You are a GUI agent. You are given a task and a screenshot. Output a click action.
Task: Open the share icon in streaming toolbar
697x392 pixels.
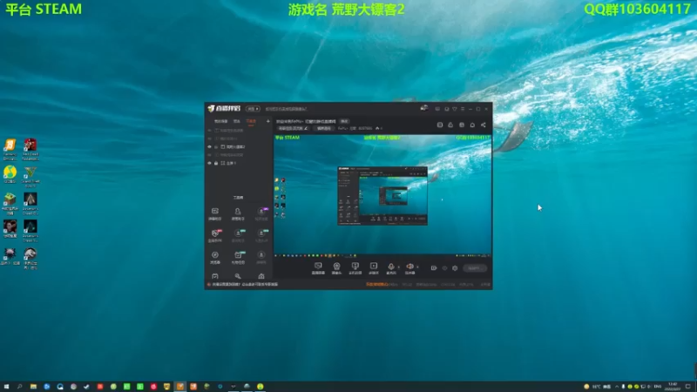[484, 125]
